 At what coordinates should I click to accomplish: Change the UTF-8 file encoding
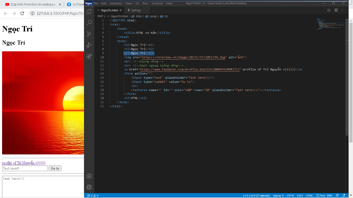[290, 196]
